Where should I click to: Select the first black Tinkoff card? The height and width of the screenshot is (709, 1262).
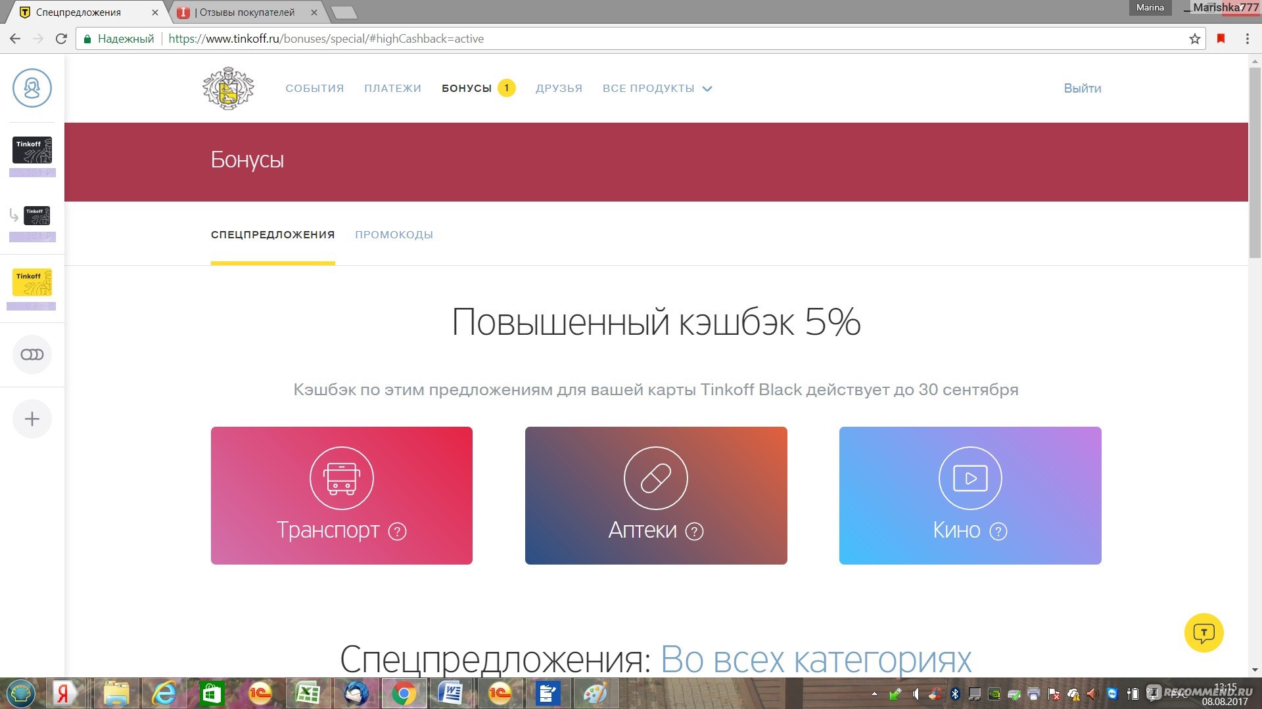click(32, 150)
